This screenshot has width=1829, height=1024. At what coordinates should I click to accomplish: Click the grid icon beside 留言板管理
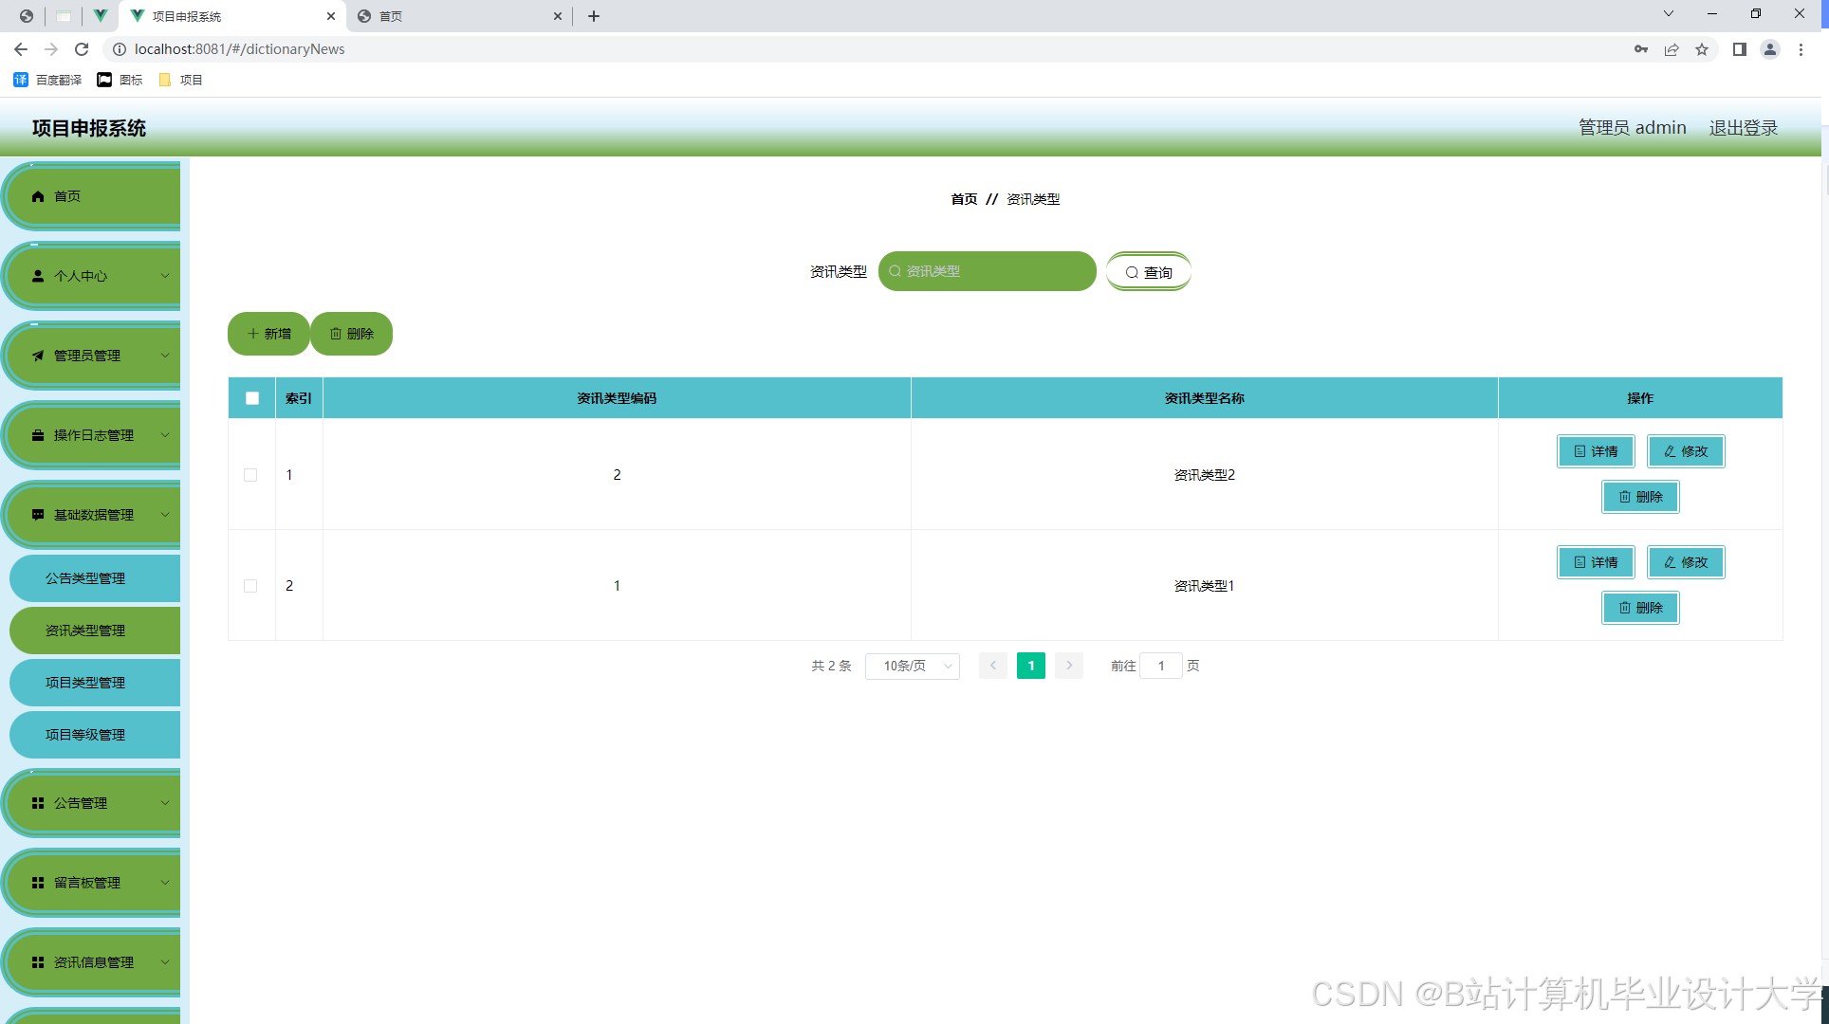(x=38, y=883)
